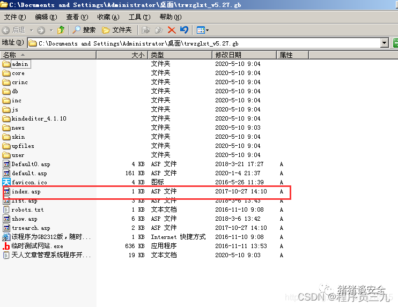
Task: Select the db folder icon
Action: click(6, 91)
